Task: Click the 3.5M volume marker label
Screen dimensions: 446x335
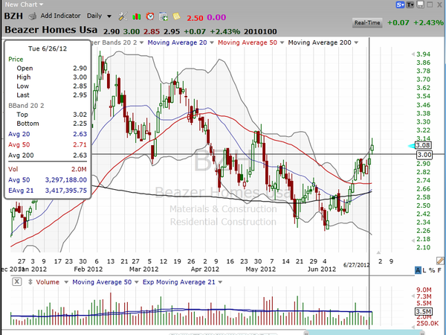Action: point(424,311)
